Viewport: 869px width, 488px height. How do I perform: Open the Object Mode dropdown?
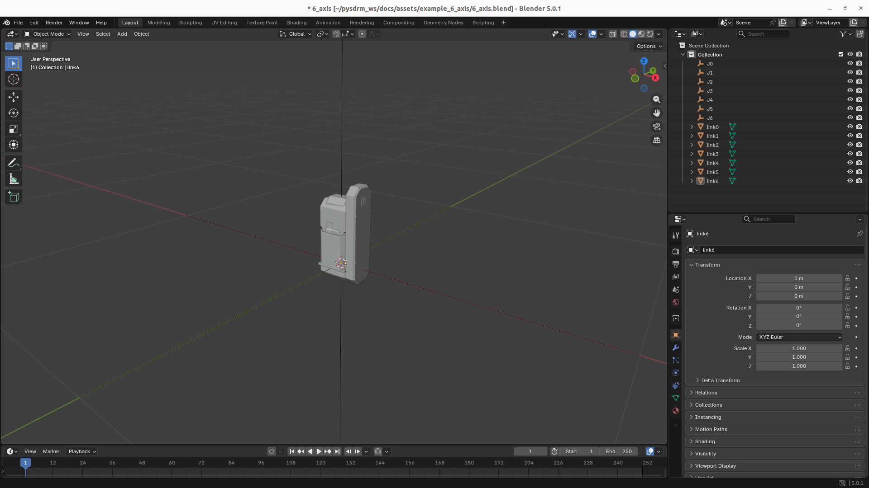pos(48,34)
